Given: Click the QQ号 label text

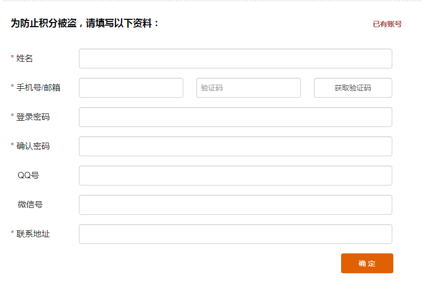Looking at the screenshot, I should tap(28, 176).
